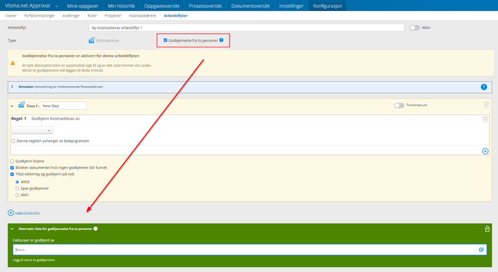The image size is (498, 272).
Task: Select the Konfigurasjon tab
Action: click(x=328, y=5)
